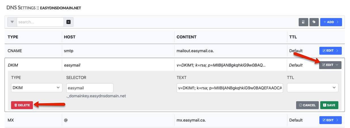Add a new DNS record
The image size is (350, 128).
[331, 22]
